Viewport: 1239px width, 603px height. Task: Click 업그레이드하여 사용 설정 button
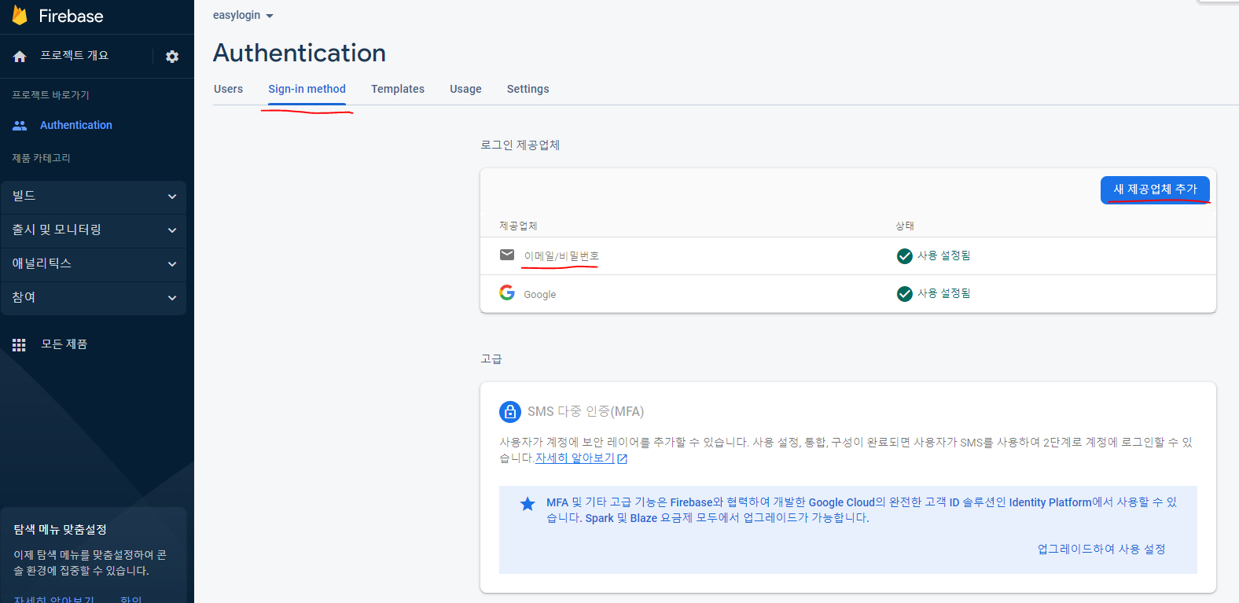(x=1101, y=549)
